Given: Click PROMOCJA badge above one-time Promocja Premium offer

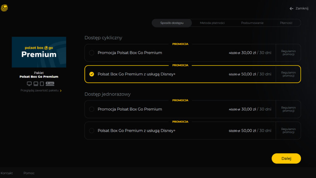Looking at the screenshot, I should (180, 100).
